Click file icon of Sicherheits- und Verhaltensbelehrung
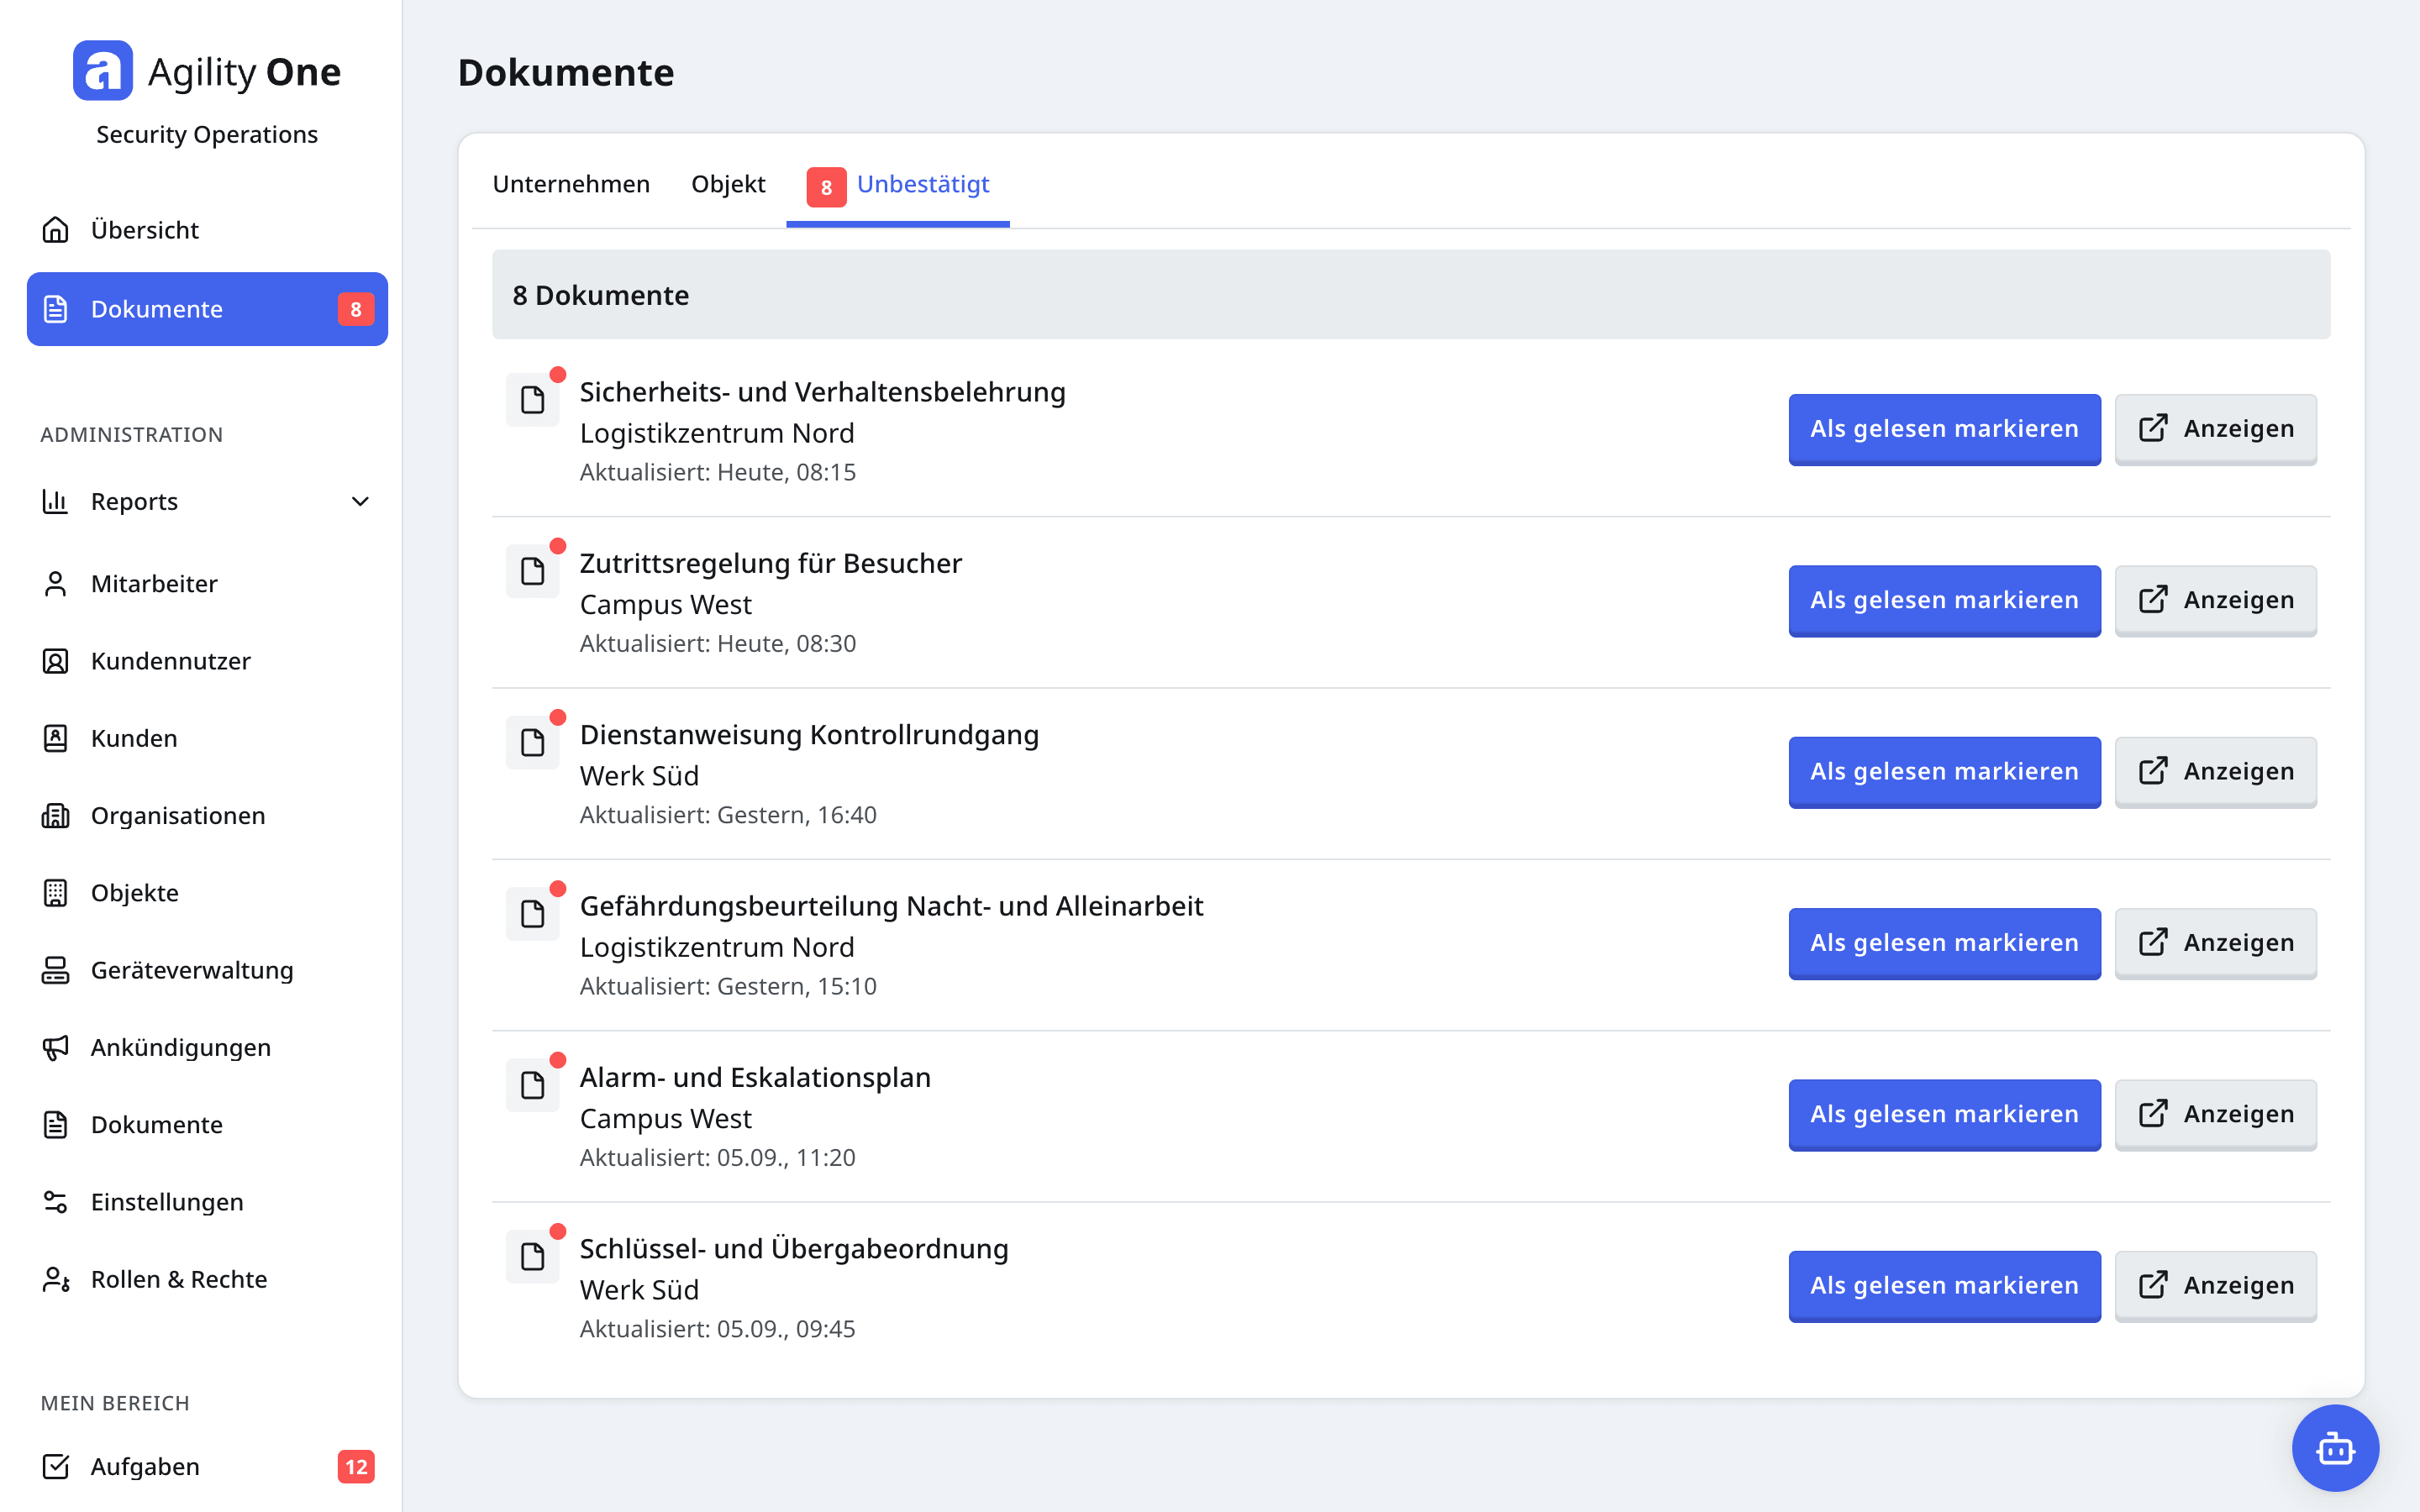This screenshot has height=1512, width=2420. click(533, 400)
